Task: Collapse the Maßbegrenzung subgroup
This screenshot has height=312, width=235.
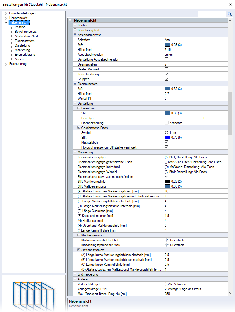Action: click(79, 235)
